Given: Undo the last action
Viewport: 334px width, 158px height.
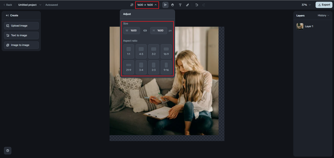Looking at the screenshot, I should (197, 5).
